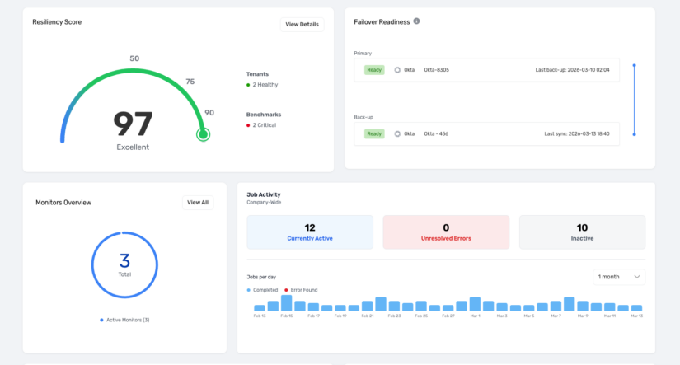Open the 1 month time range dropdown
Image resolution: width=680 pixels, height=365 pixels.
619,277
